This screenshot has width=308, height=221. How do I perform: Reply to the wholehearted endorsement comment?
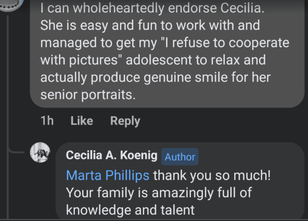(125, 121)
